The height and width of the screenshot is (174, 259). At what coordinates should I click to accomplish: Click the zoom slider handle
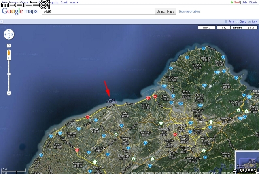coord(9,74)
